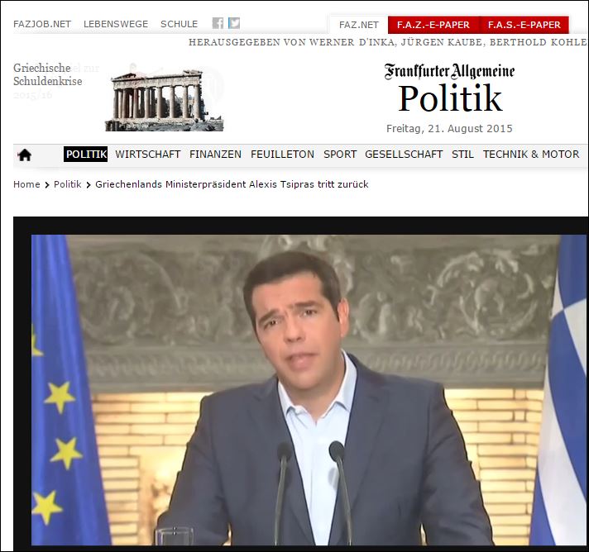Open the F.A.S.-E-PAPER tab

pos(524,25)
